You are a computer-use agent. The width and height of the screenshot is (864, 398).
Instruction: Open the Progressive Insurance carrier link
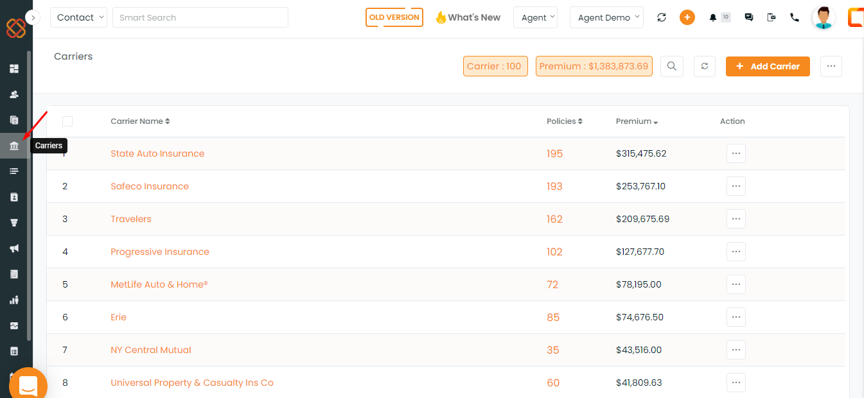coord(160,252)
